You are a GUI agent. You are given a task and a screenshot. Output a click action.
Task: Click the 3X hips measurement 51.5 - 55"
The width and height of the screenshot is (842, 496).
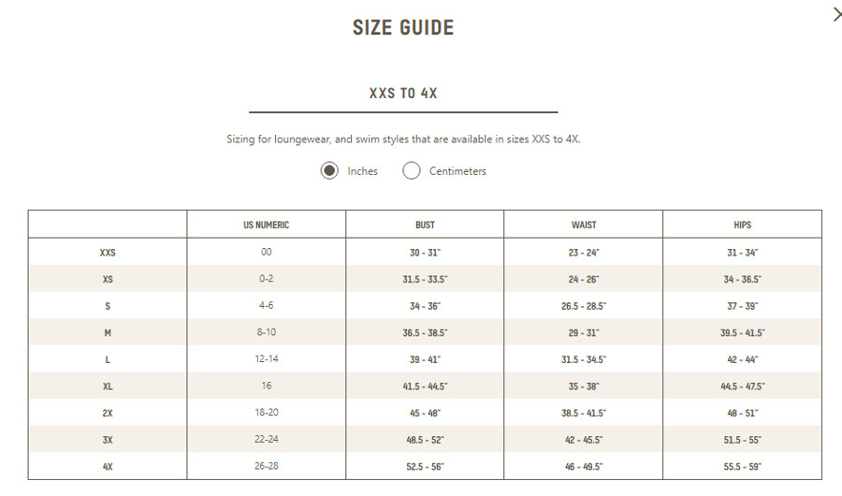pos(743,440)
